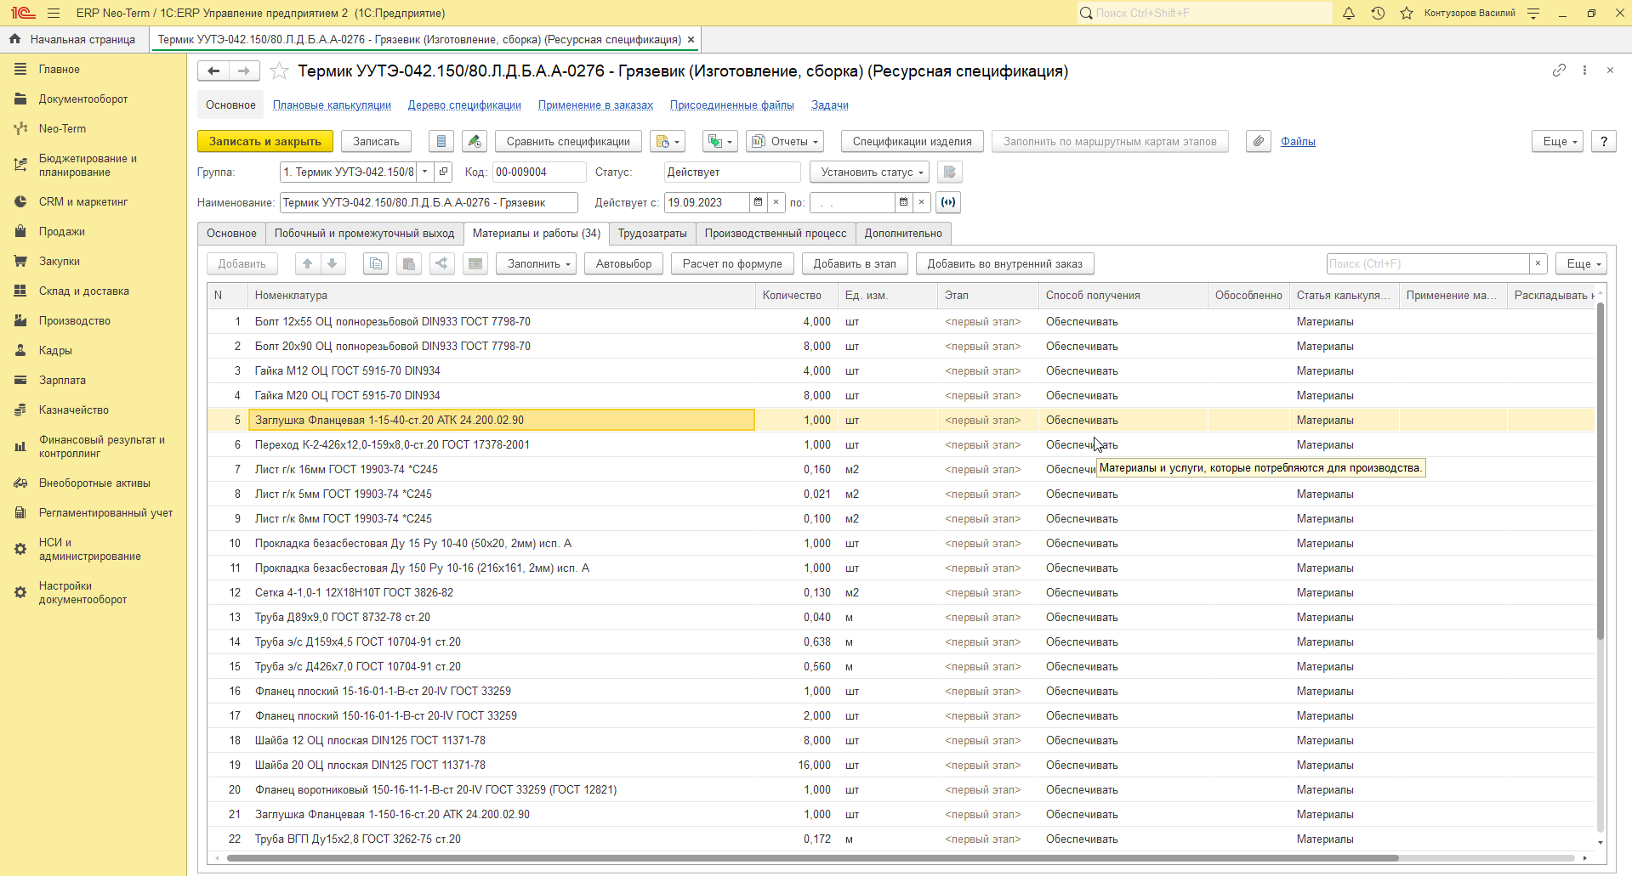1632x876 pixels.
Task: Paste rows using the clipboard icon
Action: pyautogui.click(x=409, y=264)
